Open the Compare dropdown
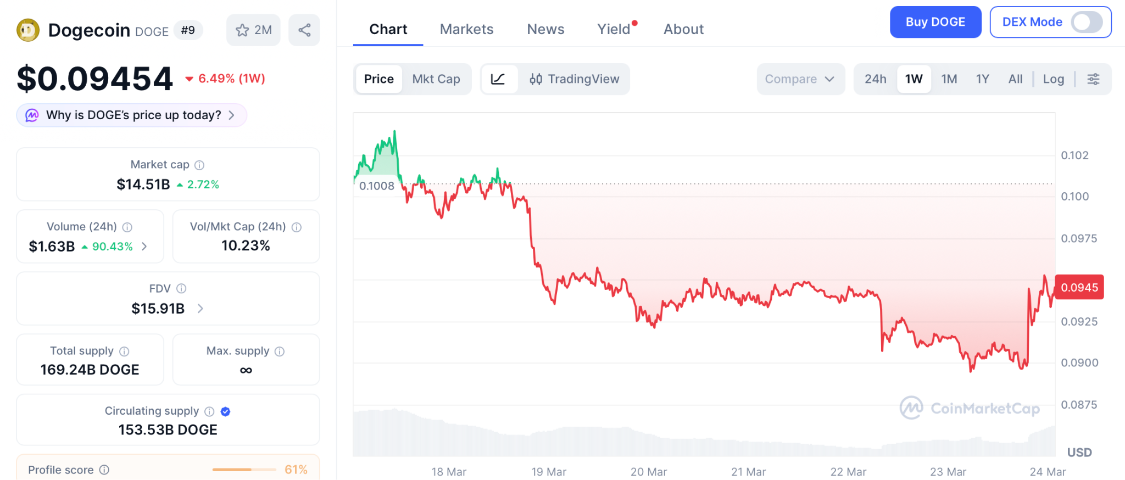Image resolution: width=1125 pixels, height=480 pixels. coord(800,79)
